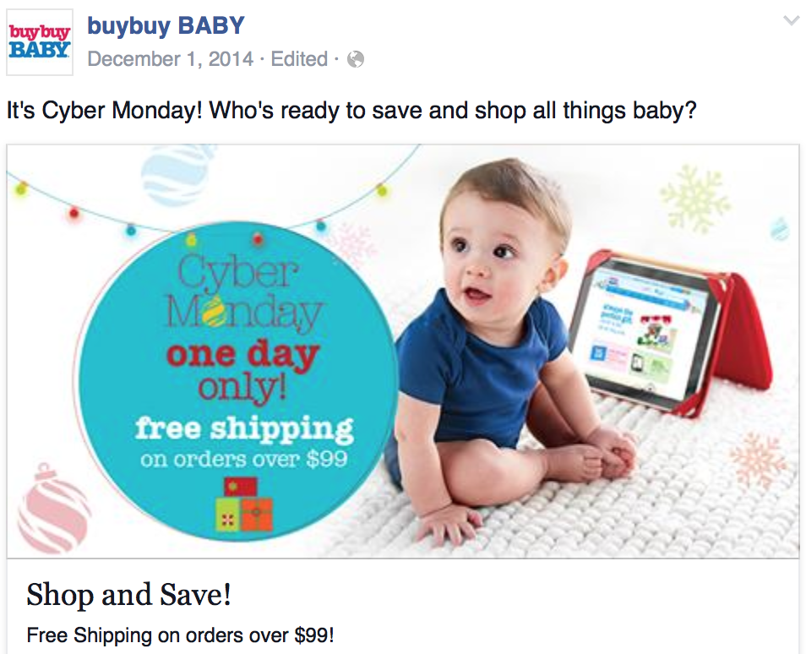Open the Shop and Save! headline link
The width and height of the screenshot is (806, 654).
[x=128, y=594]
